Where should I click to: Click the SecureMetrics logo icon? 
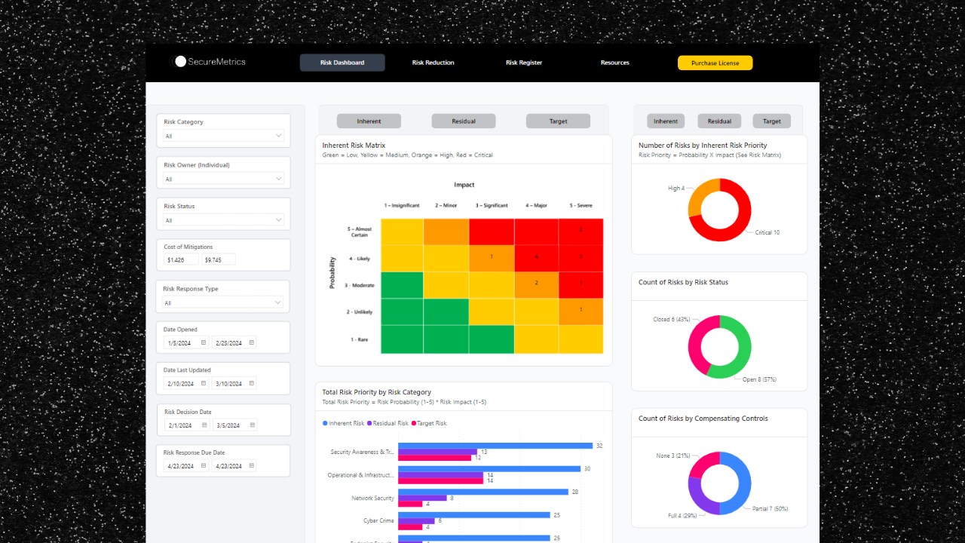[180, 62]
